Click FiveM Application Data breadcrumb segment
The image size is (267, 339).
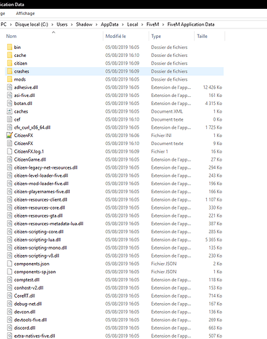[191, 24]
